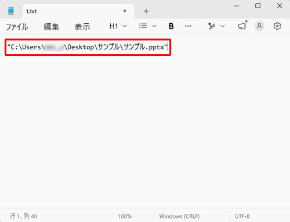Insert a bulleted list
Screen dimensions: 290x222
click(143, 26)
